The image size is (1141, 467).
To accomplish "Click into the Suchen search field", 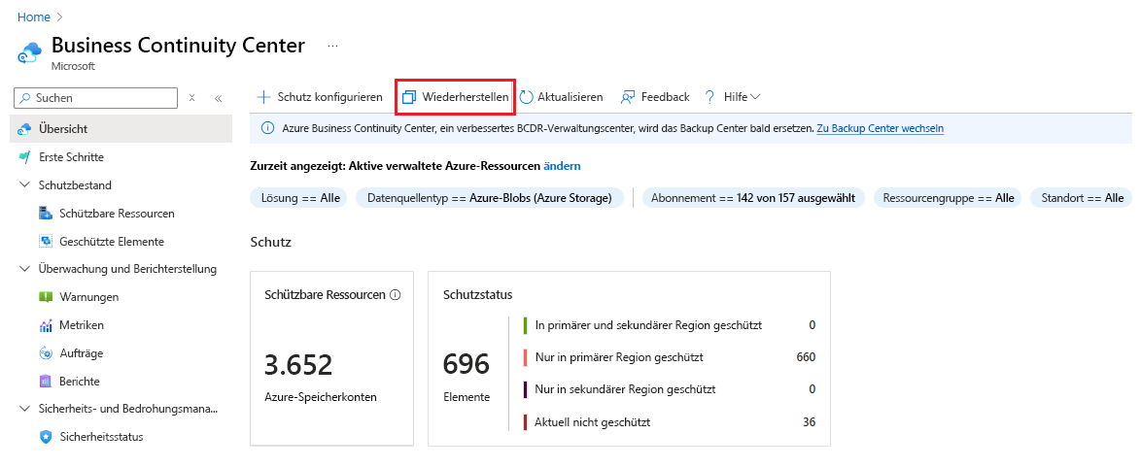I will [96, 97].
